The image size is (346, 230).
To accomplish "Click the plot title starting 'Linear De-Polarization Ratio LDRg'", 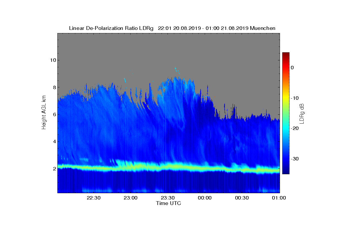I will point(172,28).
